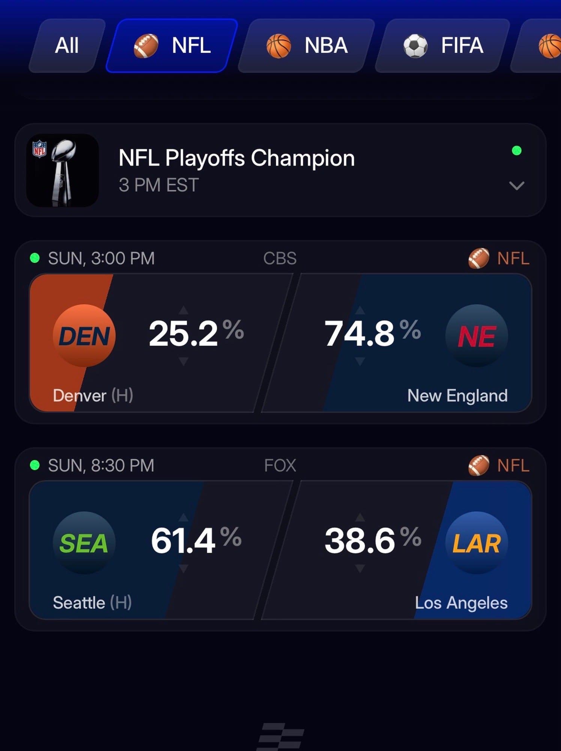The image size is (561, 751).
Task: Raise New England percentage with up arrow
Action: (360, 310)
